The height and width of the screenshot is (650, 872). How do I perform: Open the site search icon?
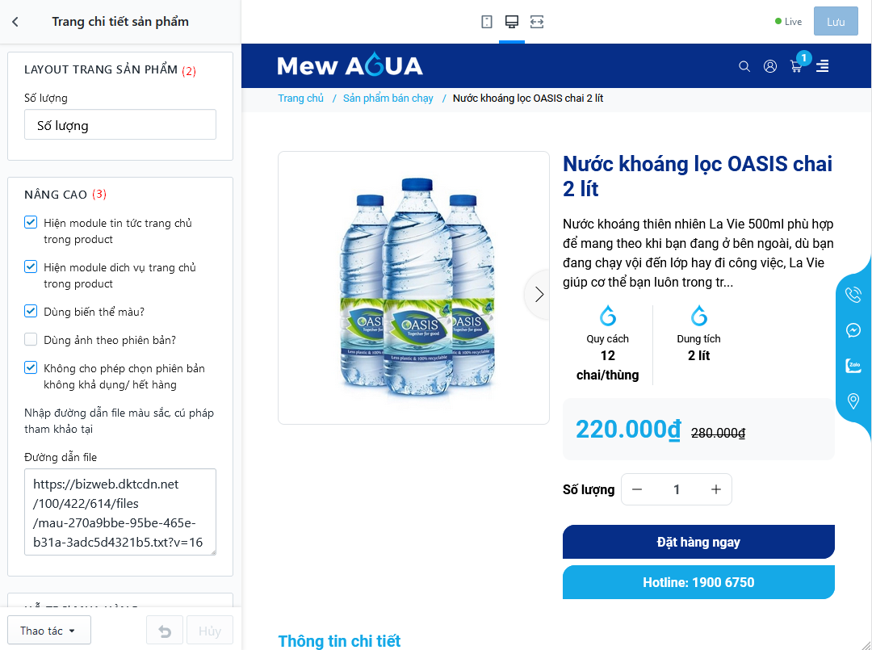pos(744,66)
